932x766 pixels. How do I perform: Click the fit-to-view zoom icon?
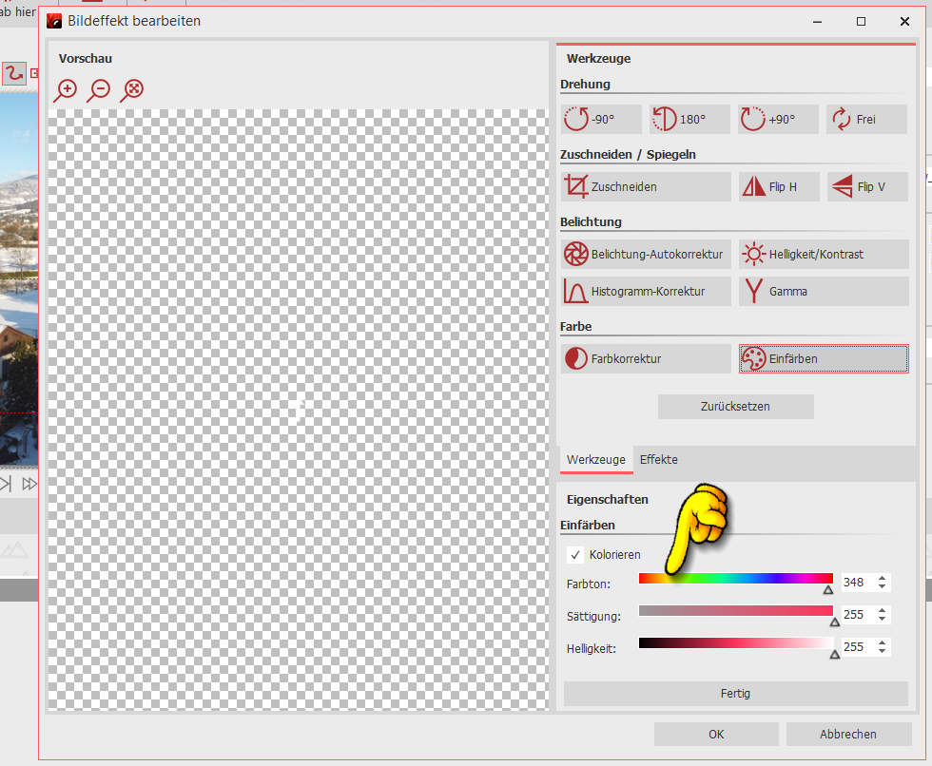point(132,90)
